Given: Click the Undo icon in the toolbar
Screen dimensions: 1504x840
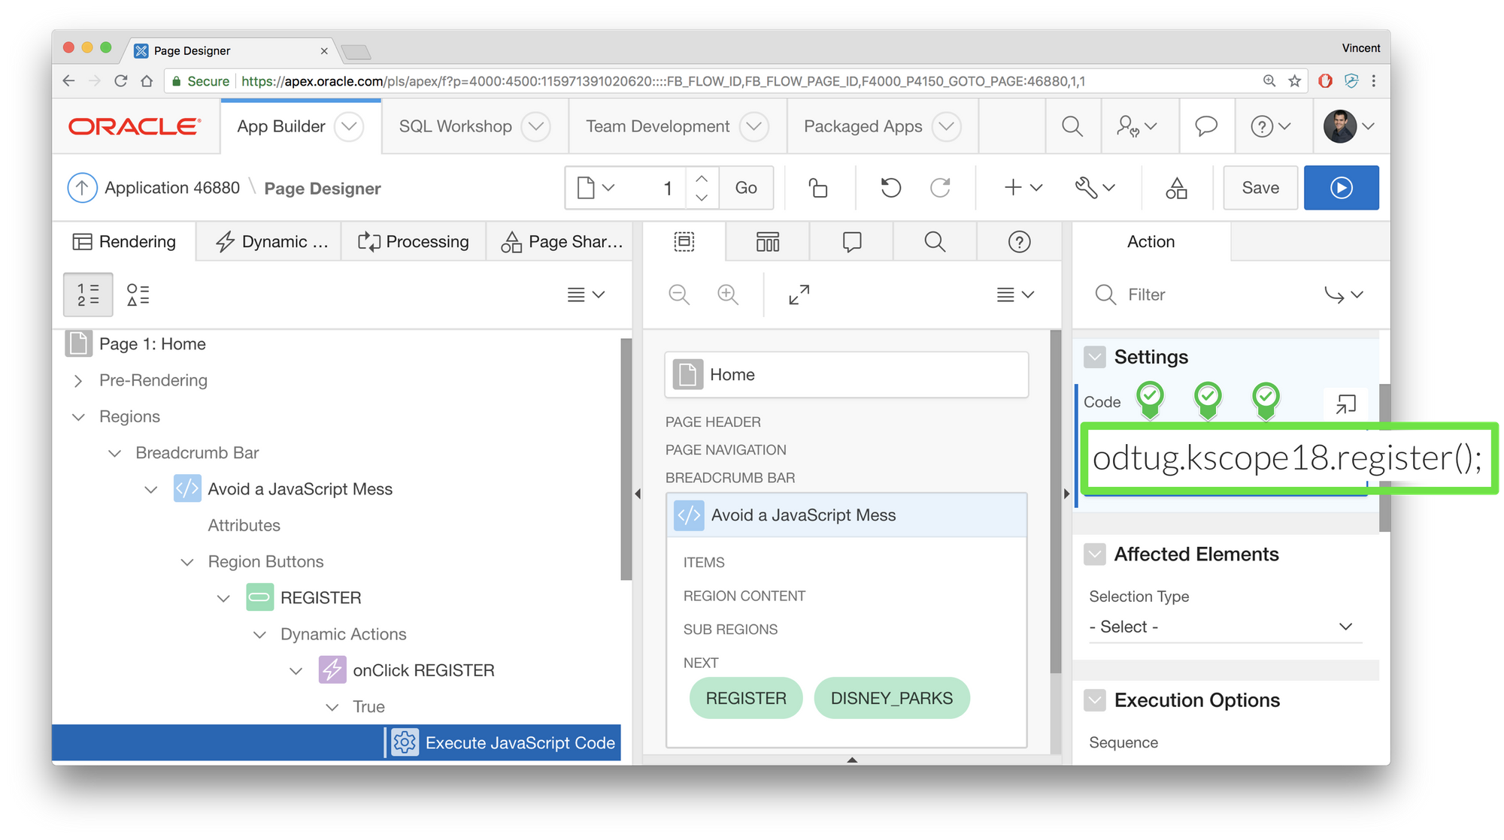Looking at the screenshot, I should pos(890,188).
